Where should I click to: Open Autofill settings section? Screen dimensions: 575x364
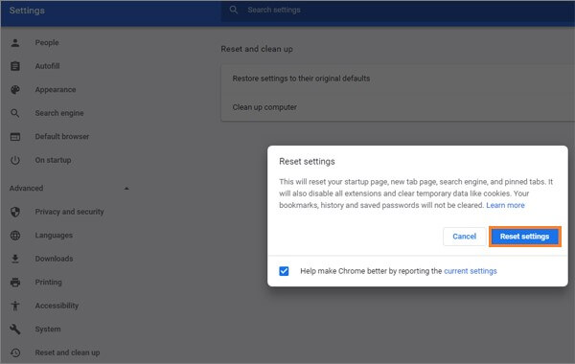coord(47,66)
